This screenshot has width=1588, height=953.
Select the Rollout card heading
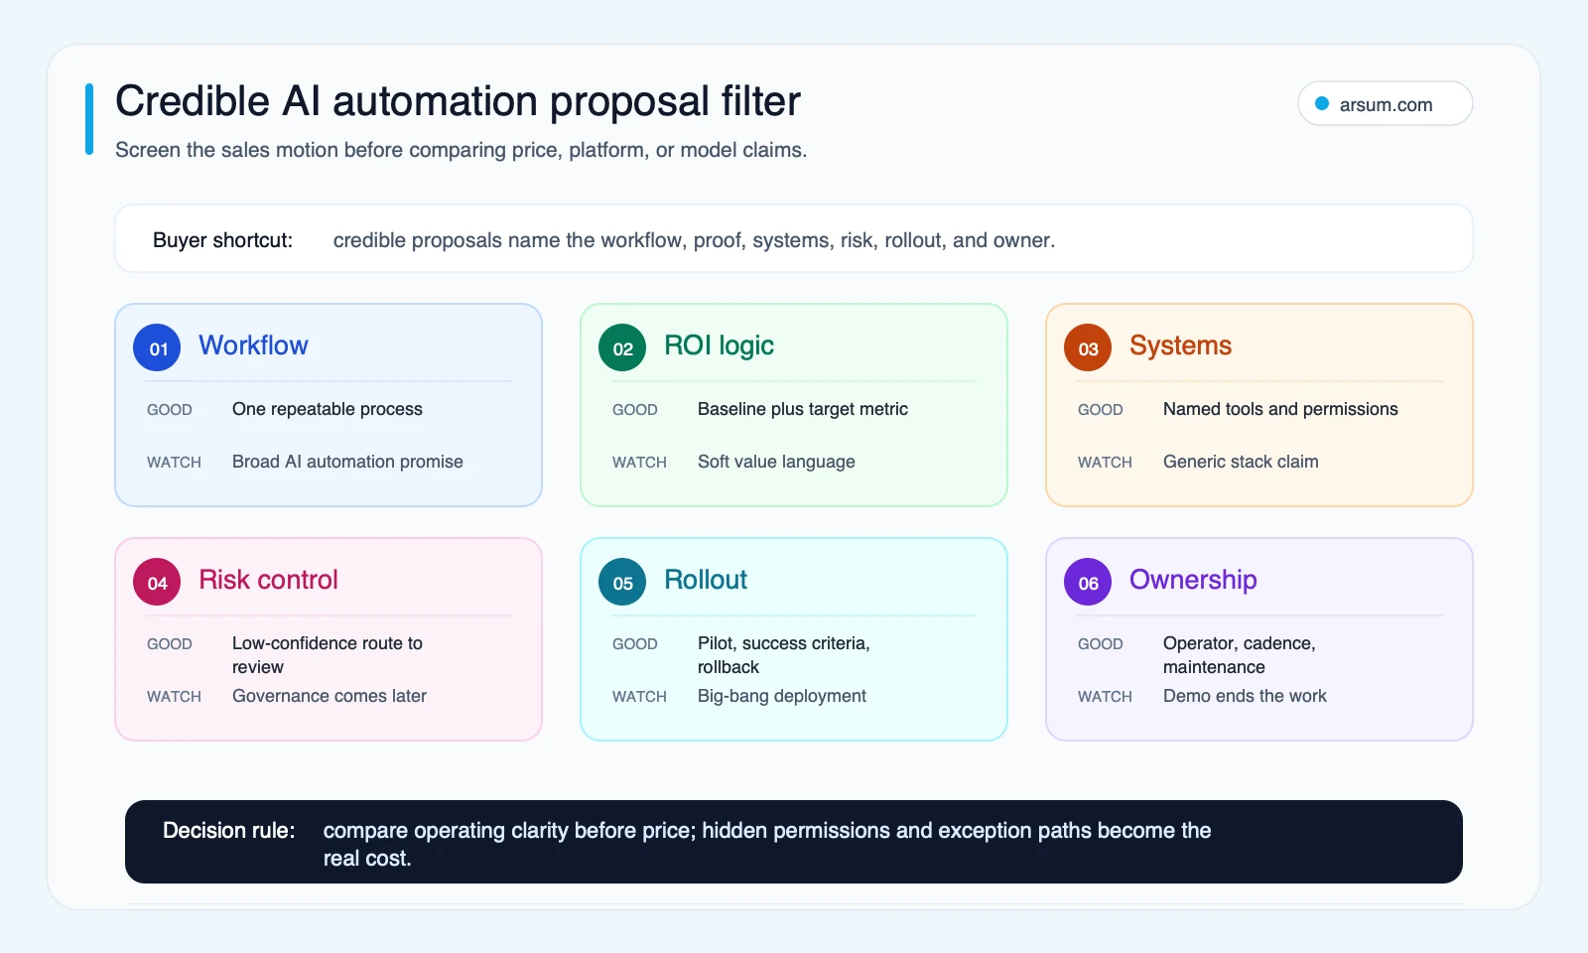[x=706, y=580]
